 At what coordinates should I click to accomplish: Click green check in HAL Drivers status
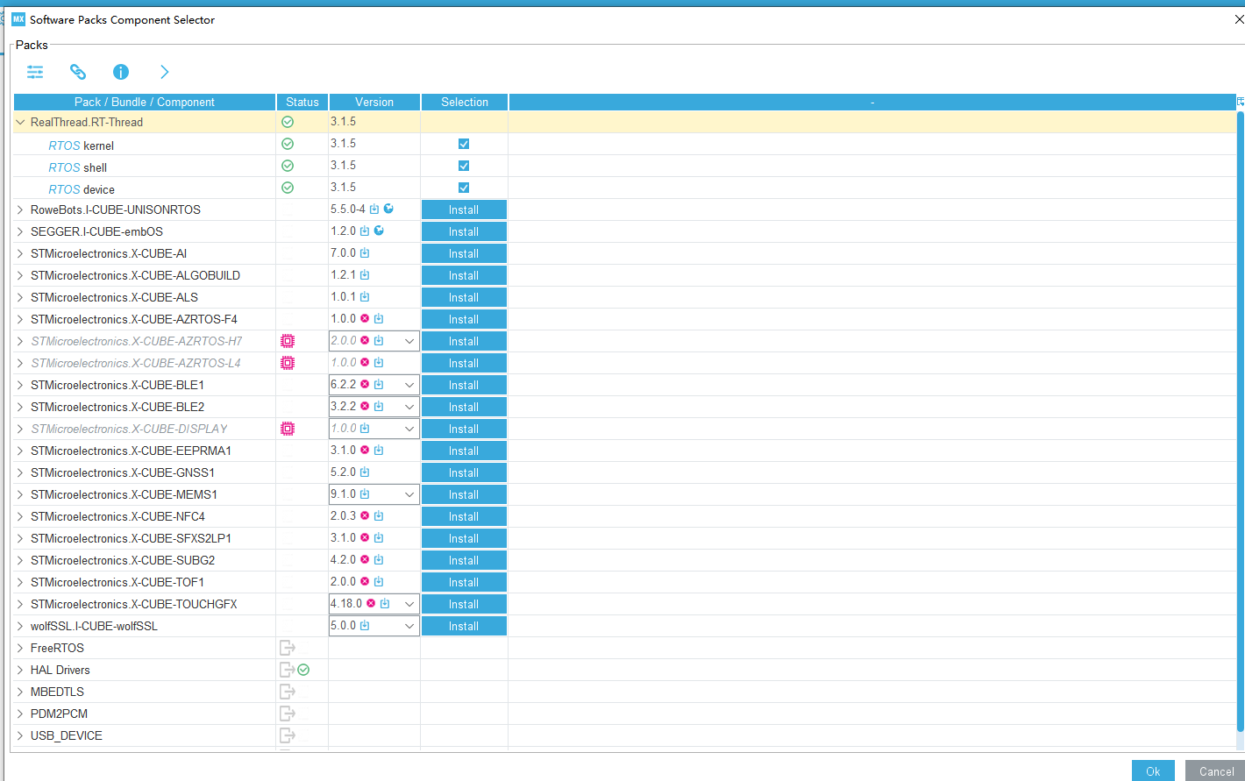(x=303, y=670)
